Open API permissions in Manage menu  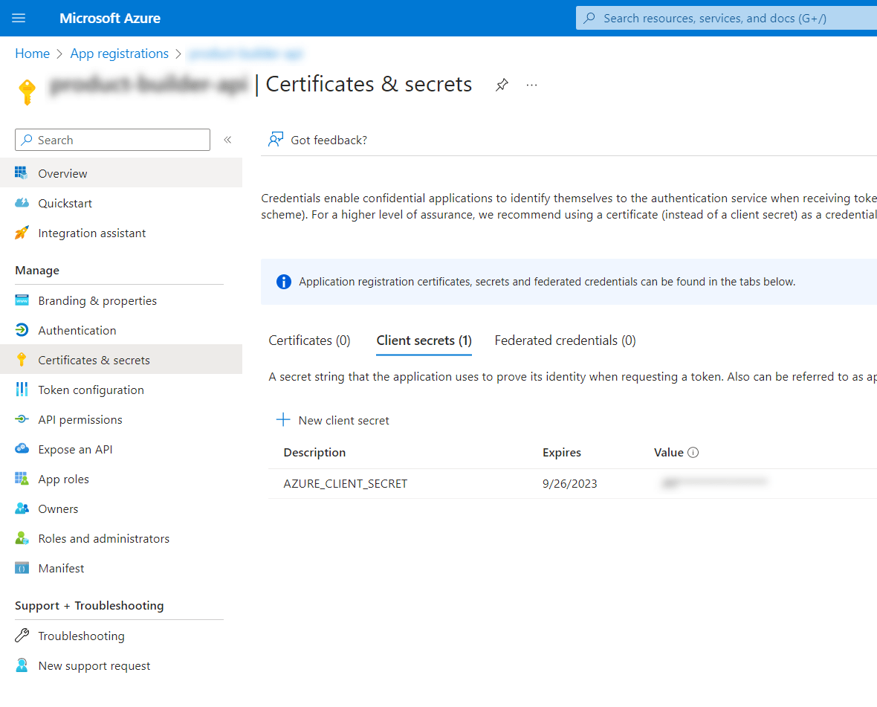point(80,419)
